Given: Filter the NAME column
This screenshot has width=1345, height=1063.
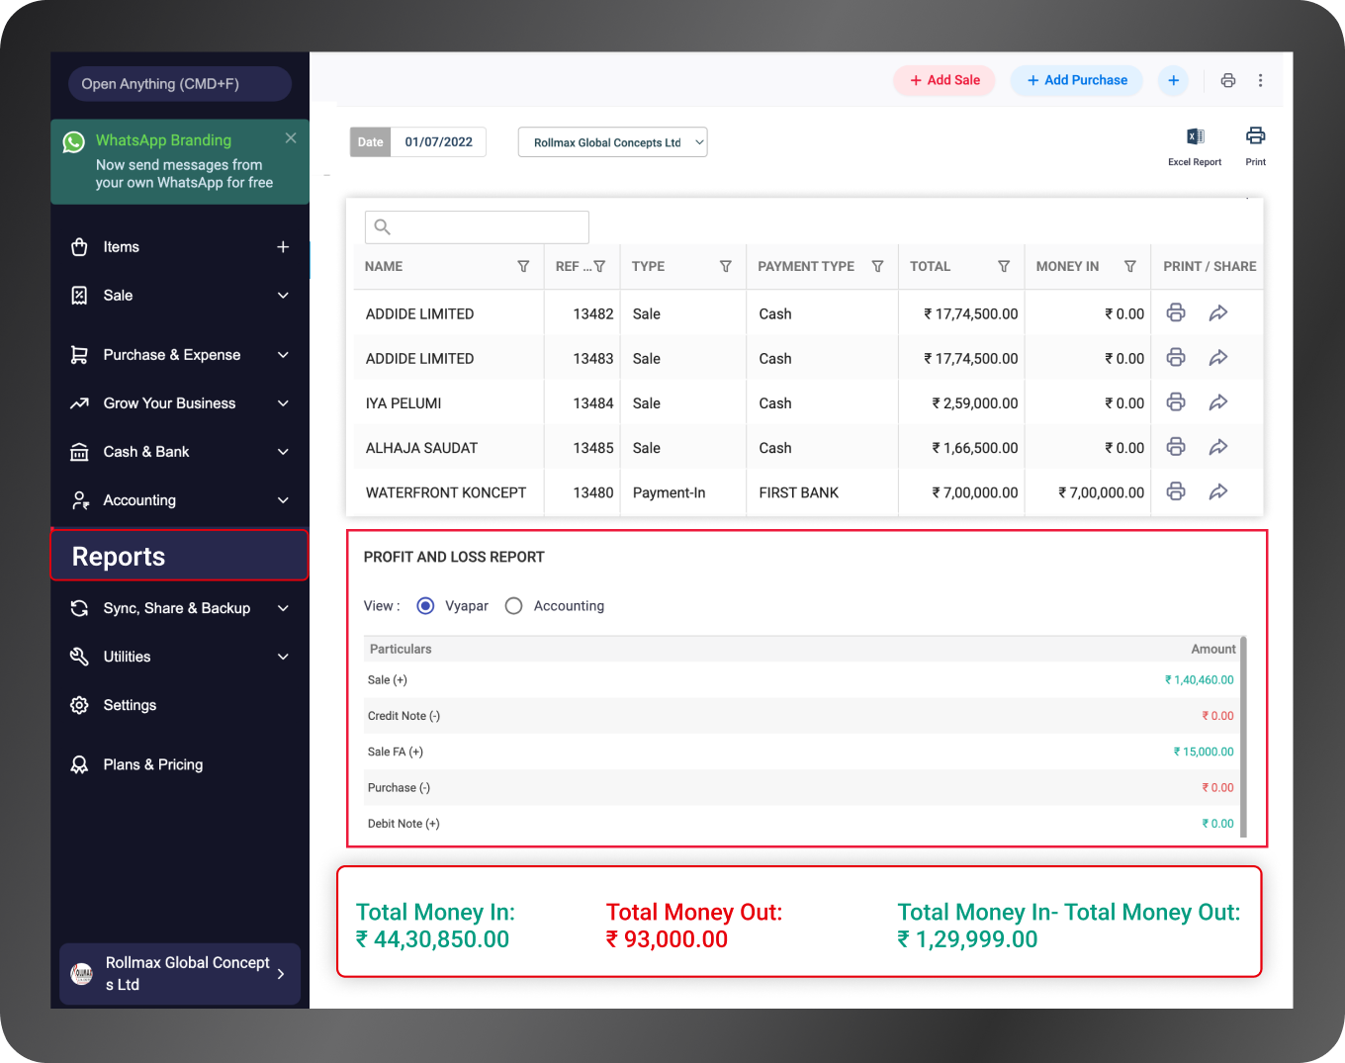Looking at the screenshot, I should pos(523,266).
